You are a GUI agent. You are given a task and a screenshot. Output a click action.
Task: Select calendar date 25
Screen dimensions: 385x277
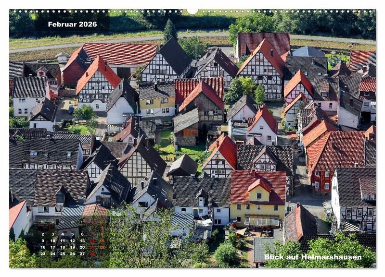(x=63, y=254)
